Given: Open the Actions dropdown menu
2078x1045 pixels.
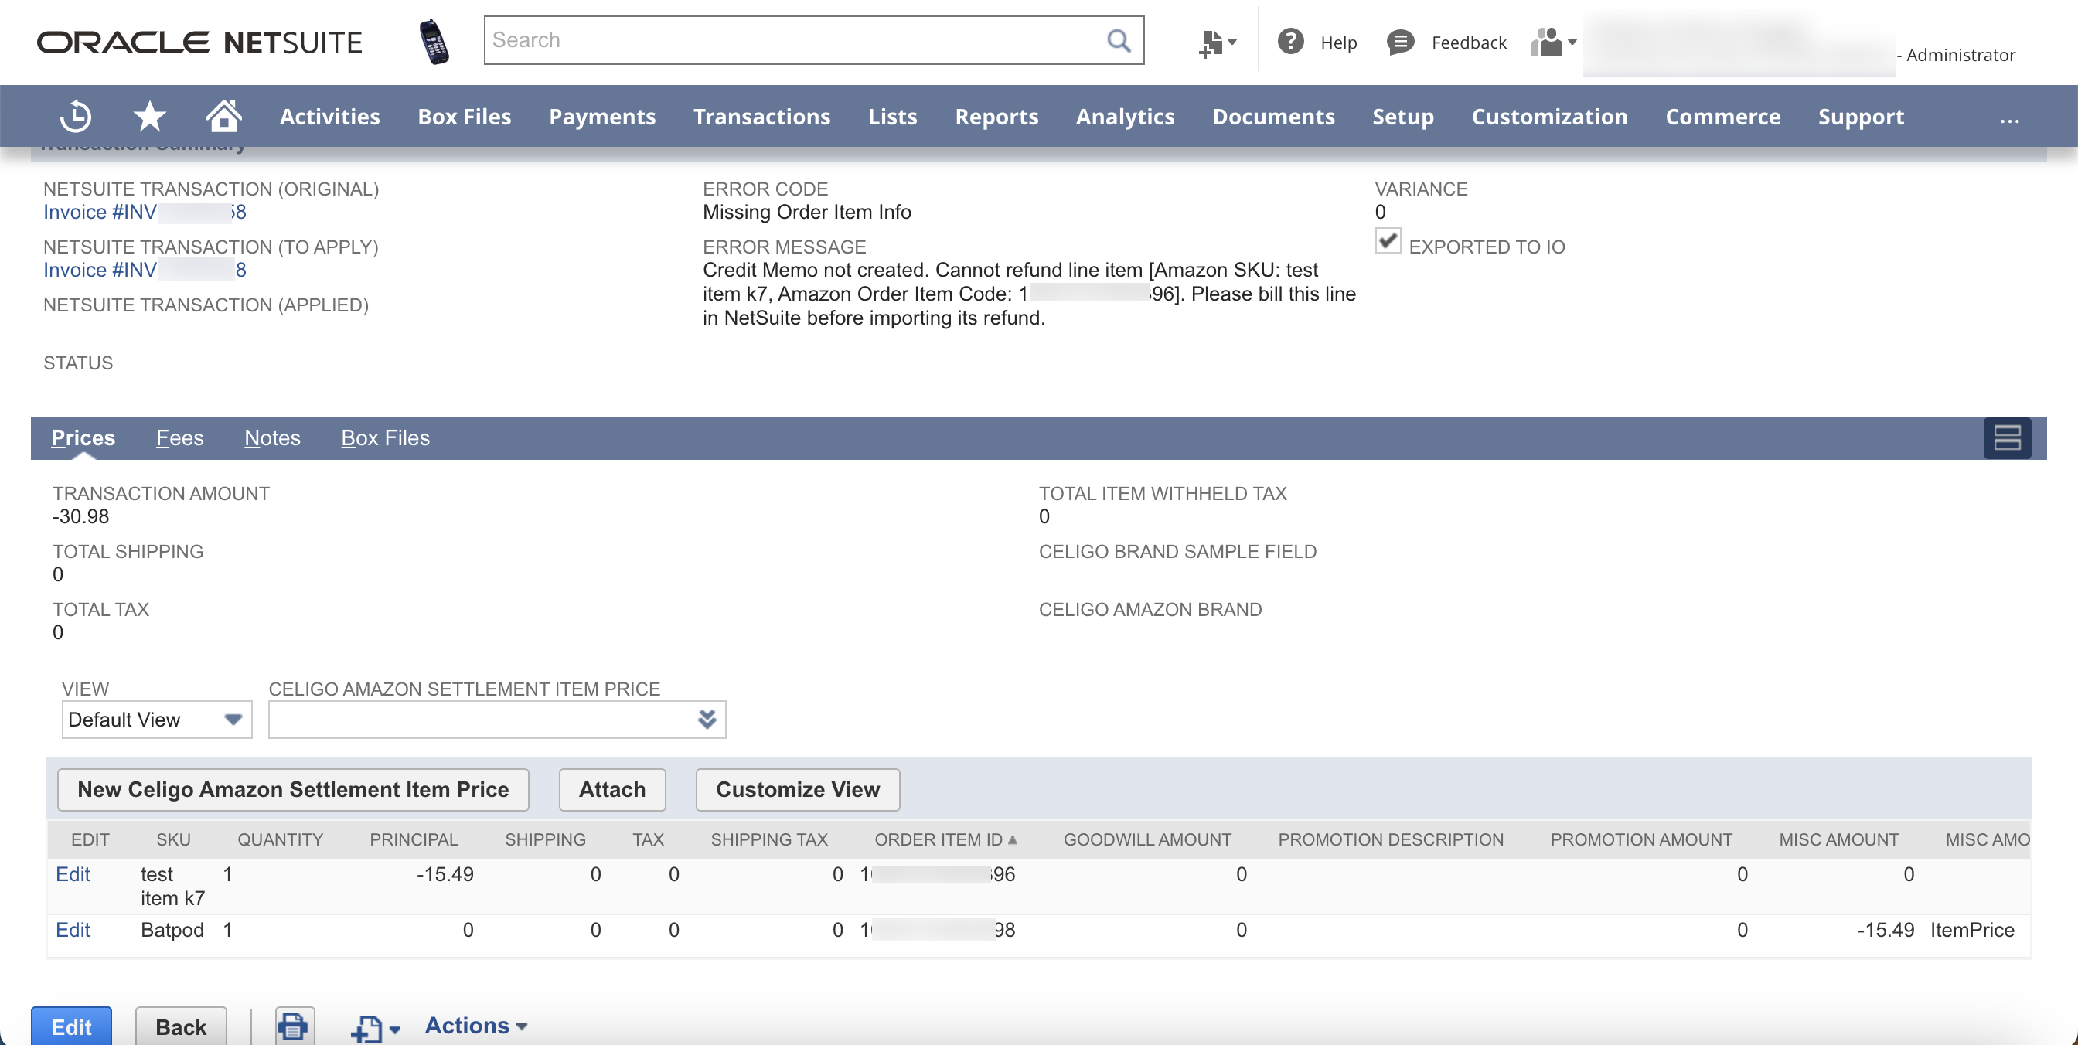Looking at the screenshot, I should click(x=476, y=1026).
